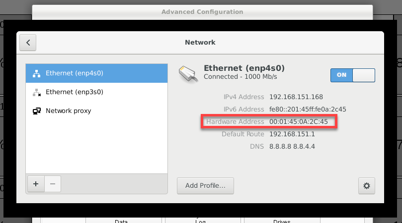Screen dimensions: 402x223
Task: Click the IPv6 Address label
Action: pos(244,109)
